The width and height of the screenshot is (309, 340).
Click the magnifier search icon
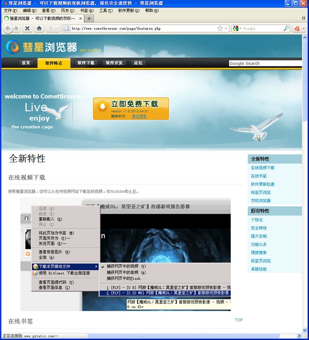pos(286,28)
